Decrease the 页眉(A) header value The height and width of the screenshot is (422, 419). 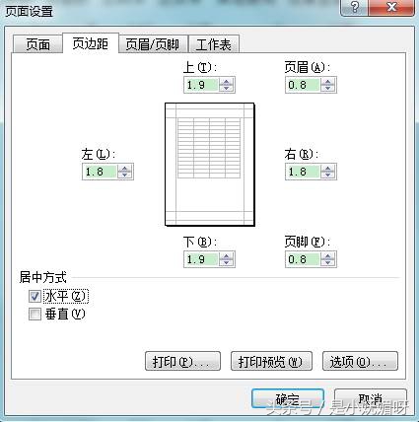(x=328, y=89)
